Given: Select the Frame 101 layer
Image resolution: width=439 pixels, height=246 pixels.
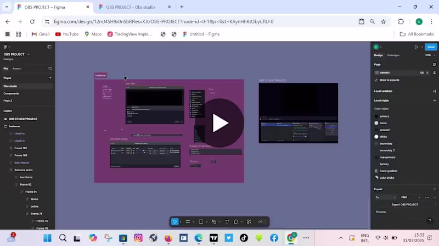Looking at the screenshot, I should 20,148.
